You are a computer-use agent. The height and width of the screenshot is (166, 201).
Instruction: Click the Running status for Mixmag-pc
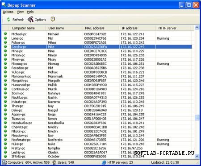pos(163,64)
